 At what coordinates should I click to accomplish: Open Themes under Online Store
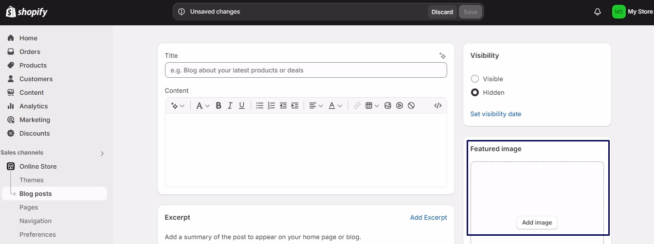coord(32,180)
